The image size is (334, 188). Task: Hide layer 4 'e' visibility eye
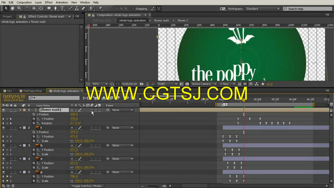[x=3, y=159]
